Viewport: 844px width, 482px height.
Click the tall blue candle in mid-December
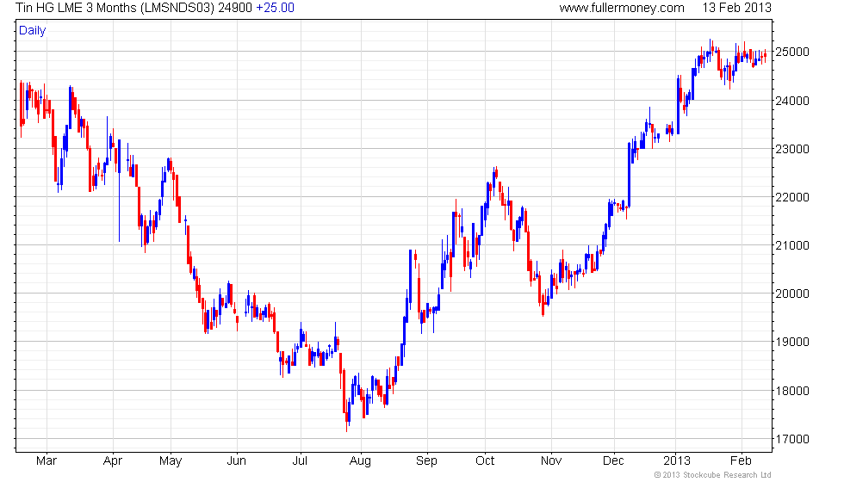[x=629, y=175]
